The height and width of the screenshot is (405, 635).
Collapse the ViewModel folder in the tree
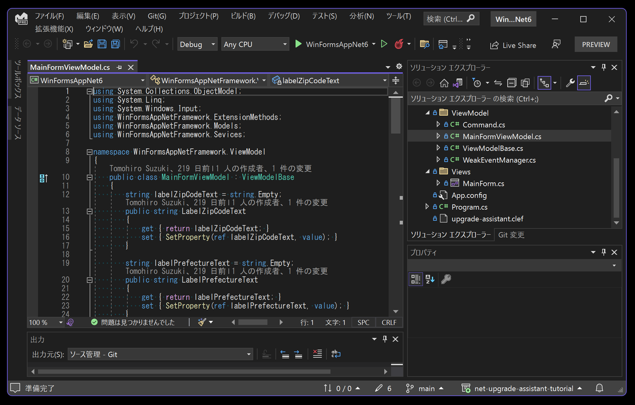click(428, 113)
